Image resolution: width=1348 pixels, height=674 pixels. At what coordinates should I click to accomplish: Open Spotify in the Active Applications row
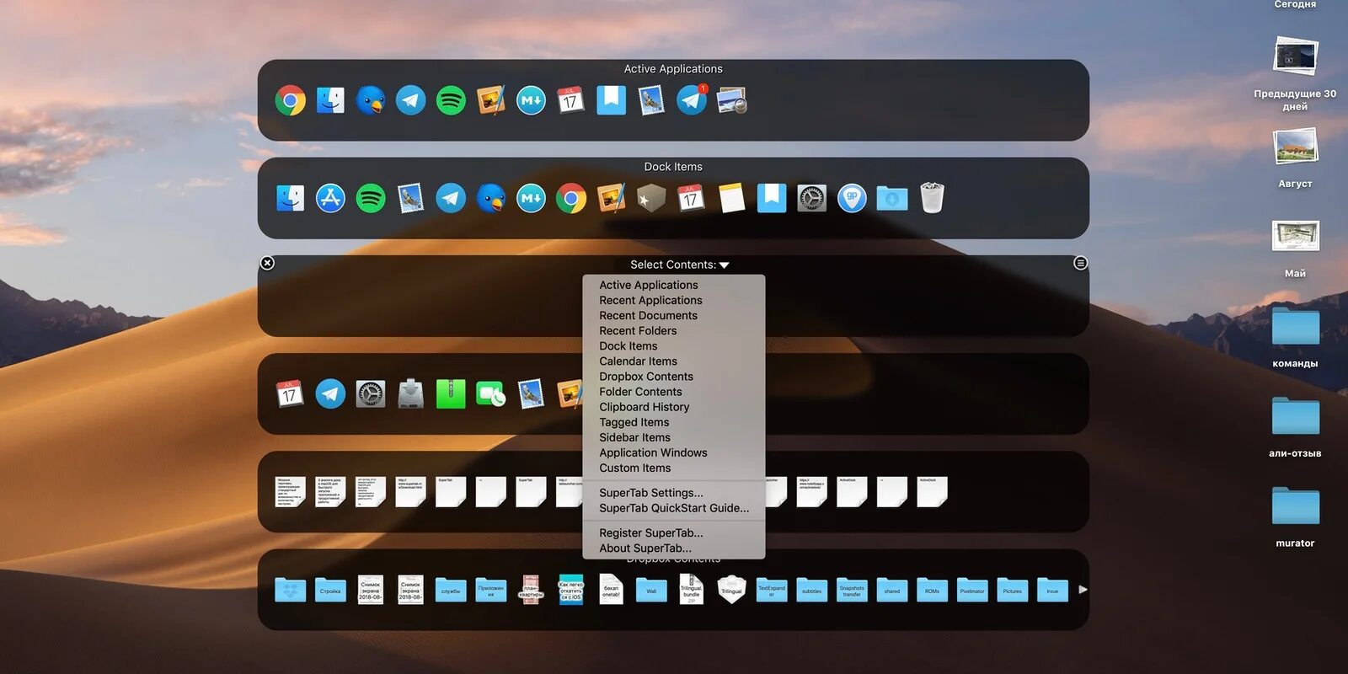451,101
